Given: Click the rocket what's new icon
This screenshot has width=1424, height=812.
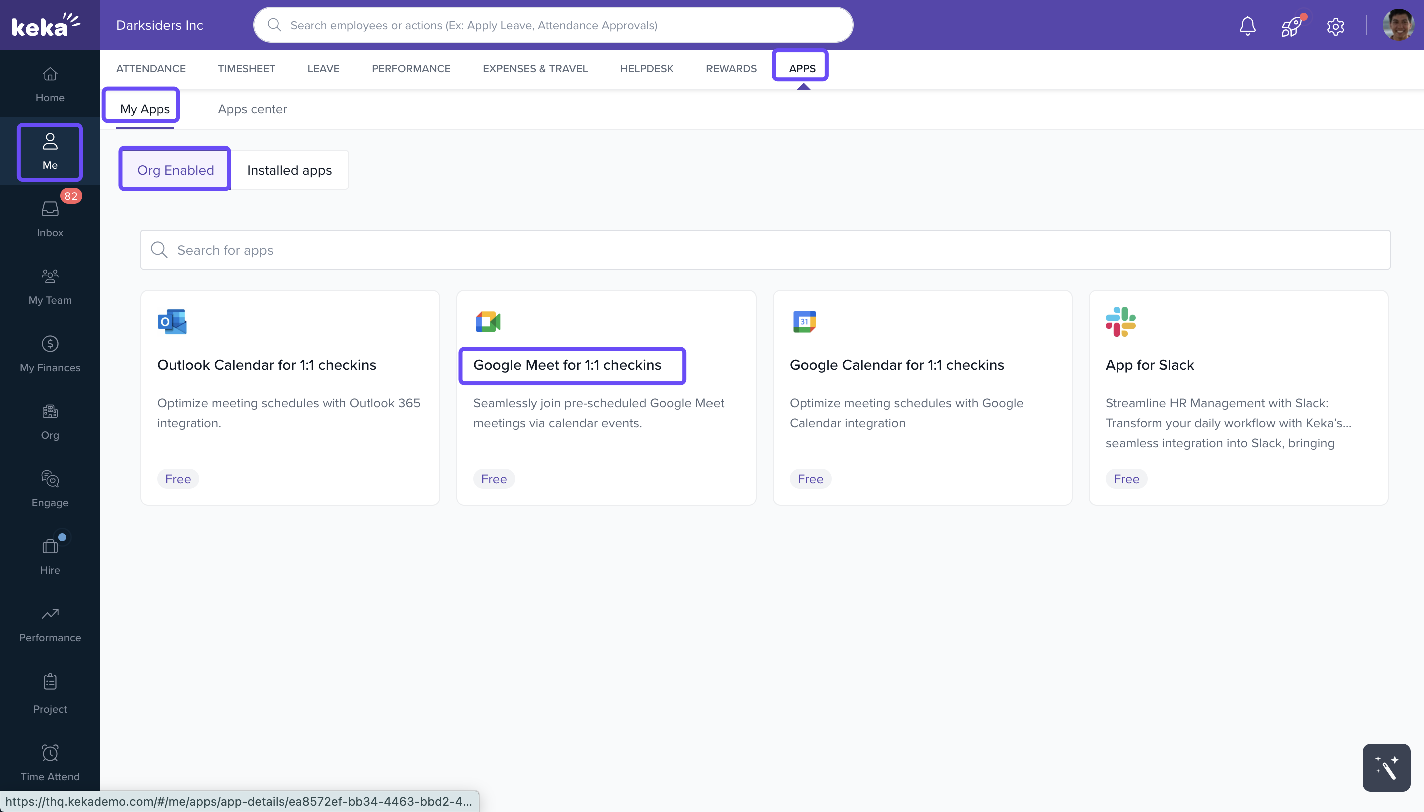Looking at the screenshot, I should (x=1291, y=25).
